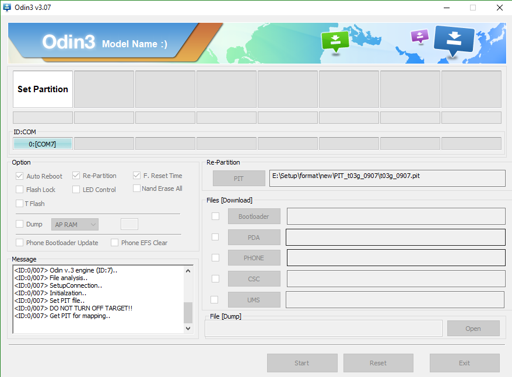The width and height of the screenshot is (512, 377).
Task: Click the Reset button
Action: pos(378,363)
